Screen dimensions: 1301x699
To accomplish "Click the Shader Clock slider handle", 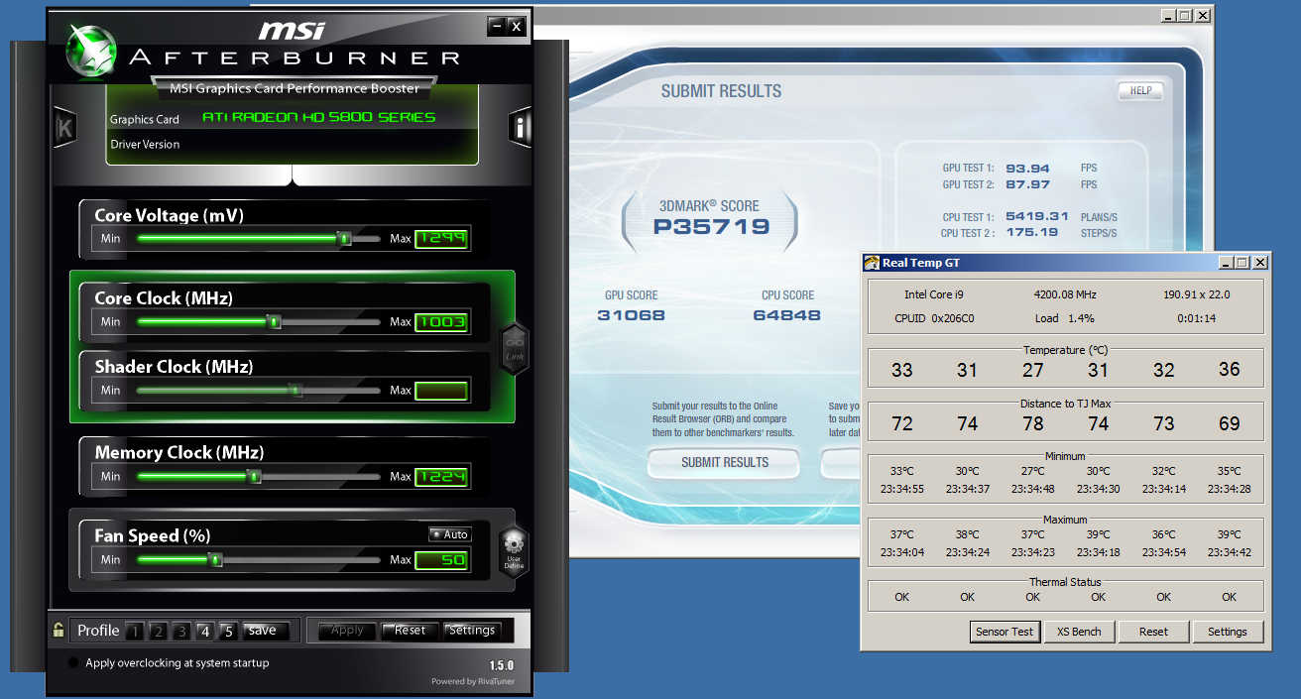I will 296,391.
